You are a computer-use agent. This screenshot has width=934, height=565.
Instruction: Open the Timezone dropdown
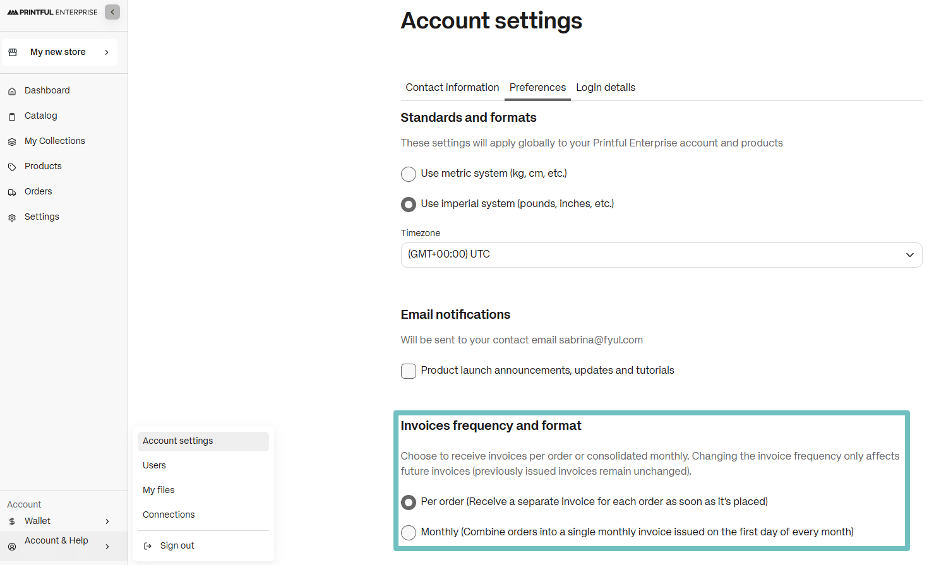(661, 254)
